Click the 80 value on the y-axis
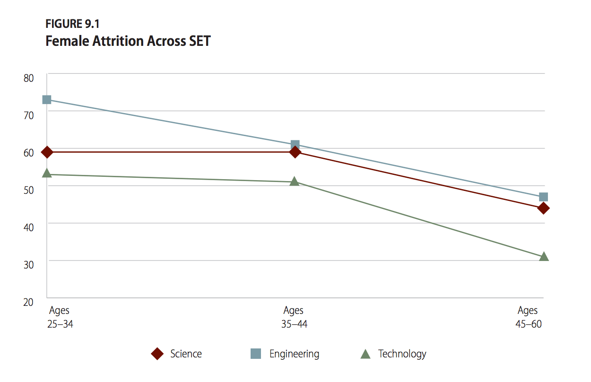The height and width of the screenshot is (382, 591). [29, 78]
